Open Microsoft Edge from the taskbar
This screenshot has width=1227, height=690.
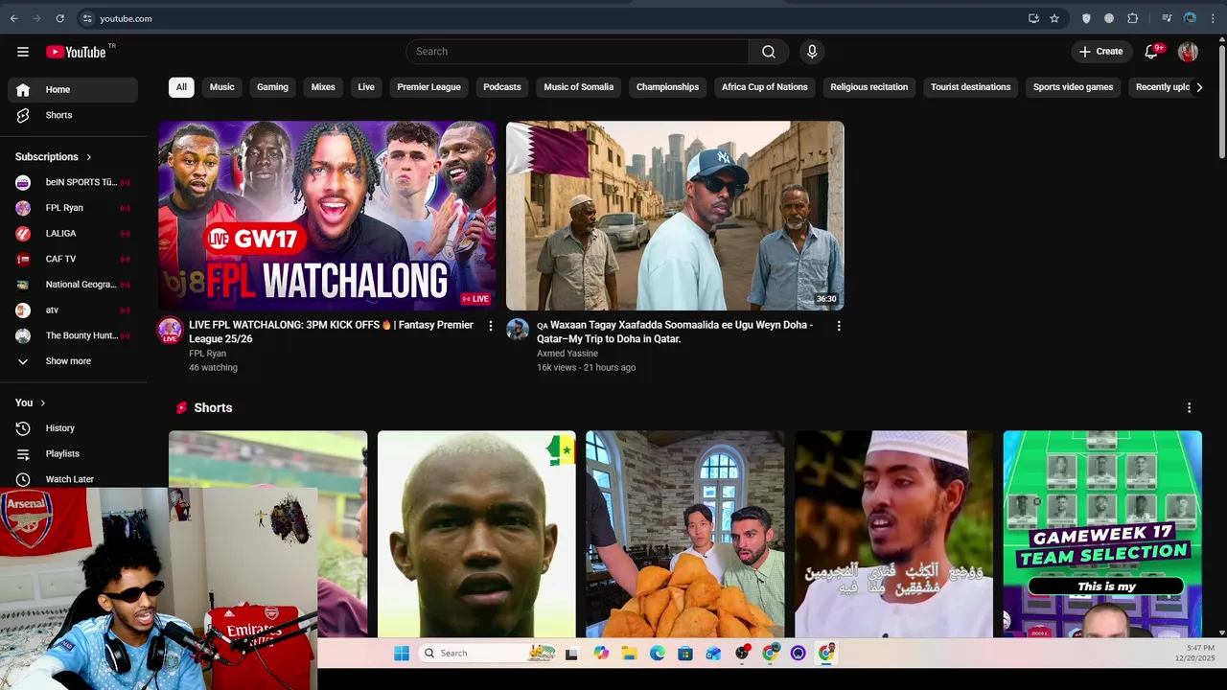pos(657,654)
